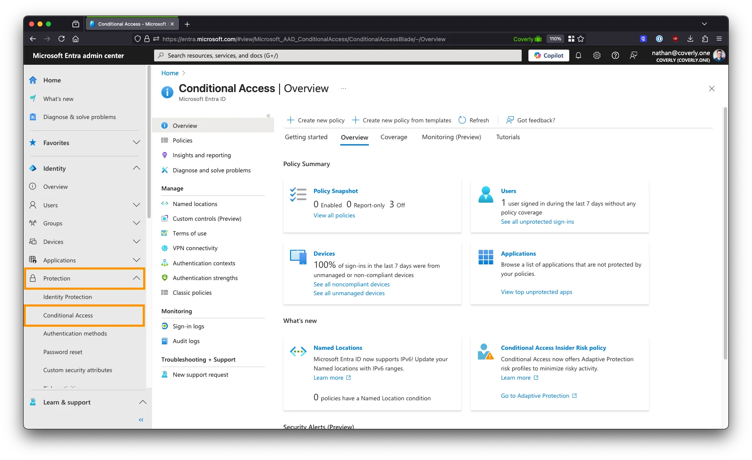The height and width of the screenshot is (460, 752).
Task: Expand the Applications sidebar section
Action: coord(136,260)
